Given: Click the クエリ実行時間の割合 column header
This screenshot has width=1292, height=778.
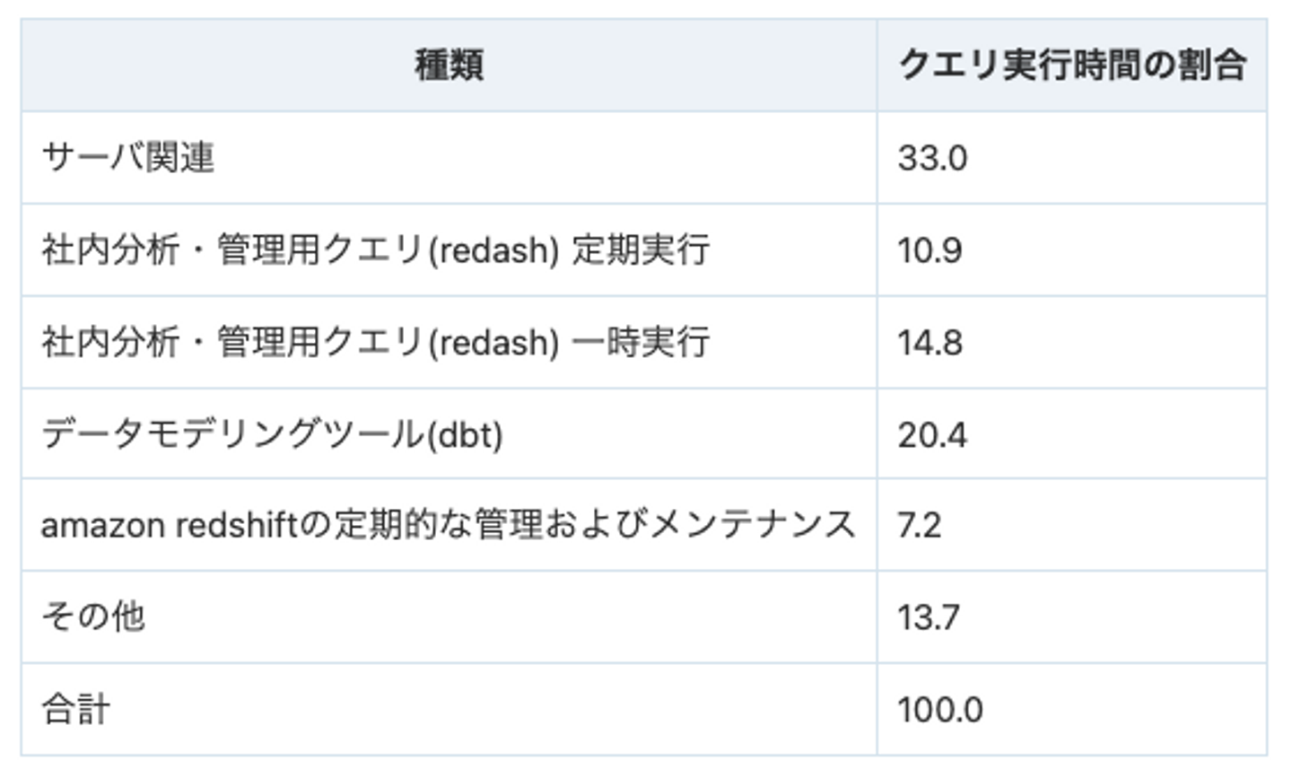Looking at the screenshot, I should (x=1072, y=66).
